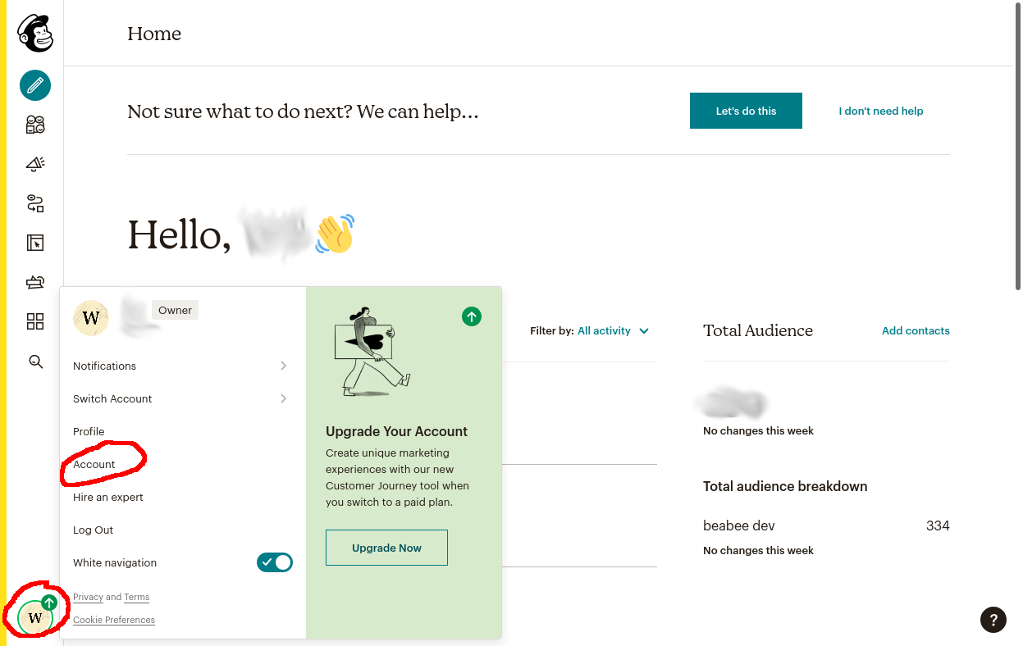Click the Upgrade Now button
This screenshot has height=646, width=1023.
coord(386,548)
